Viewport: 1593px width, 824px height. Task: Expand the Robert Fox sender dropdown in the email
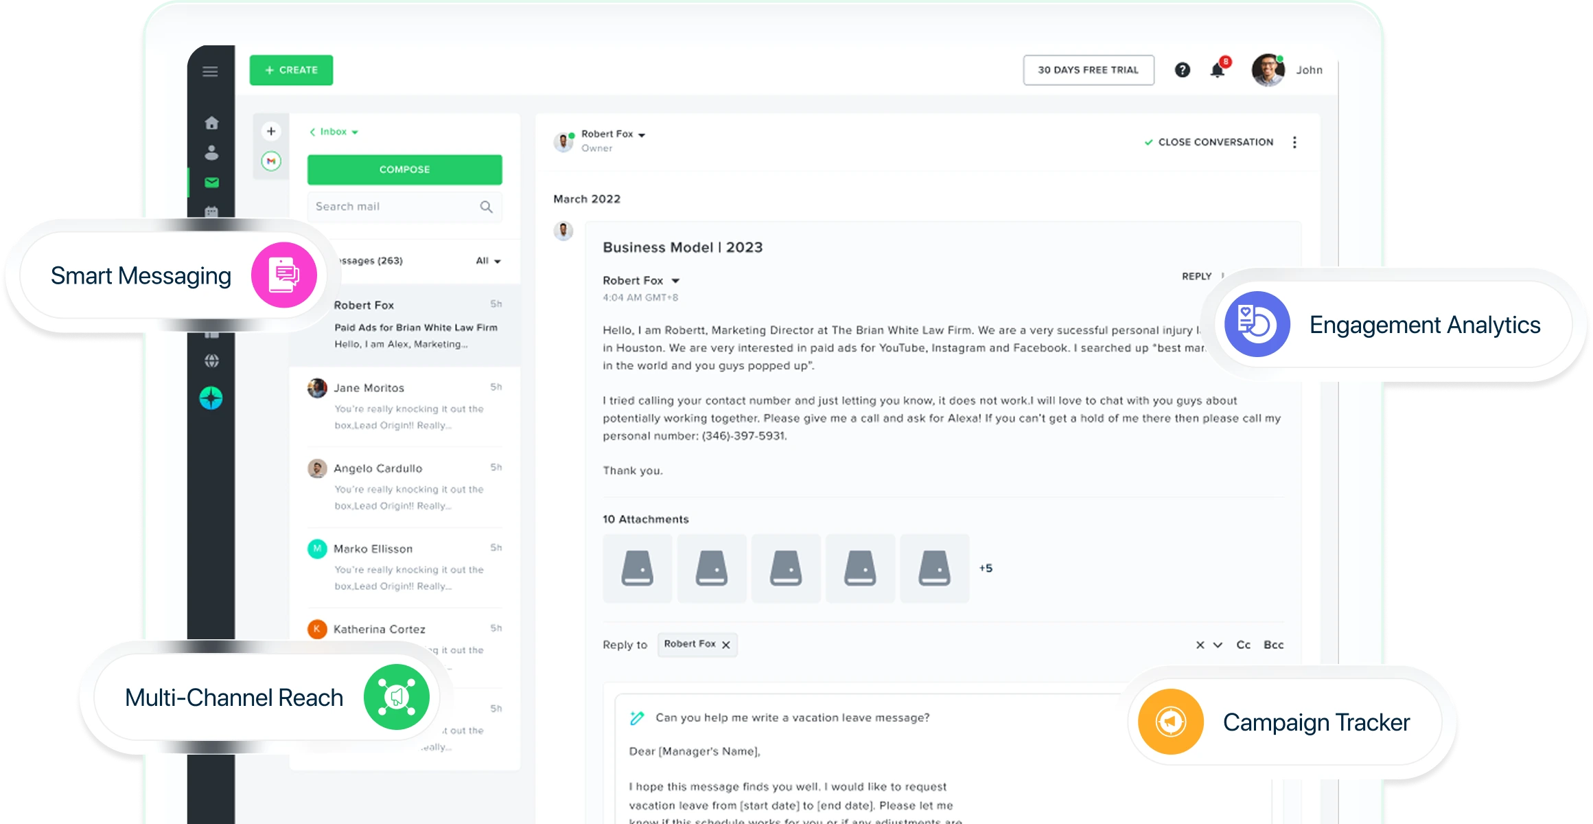pos(675,280)
